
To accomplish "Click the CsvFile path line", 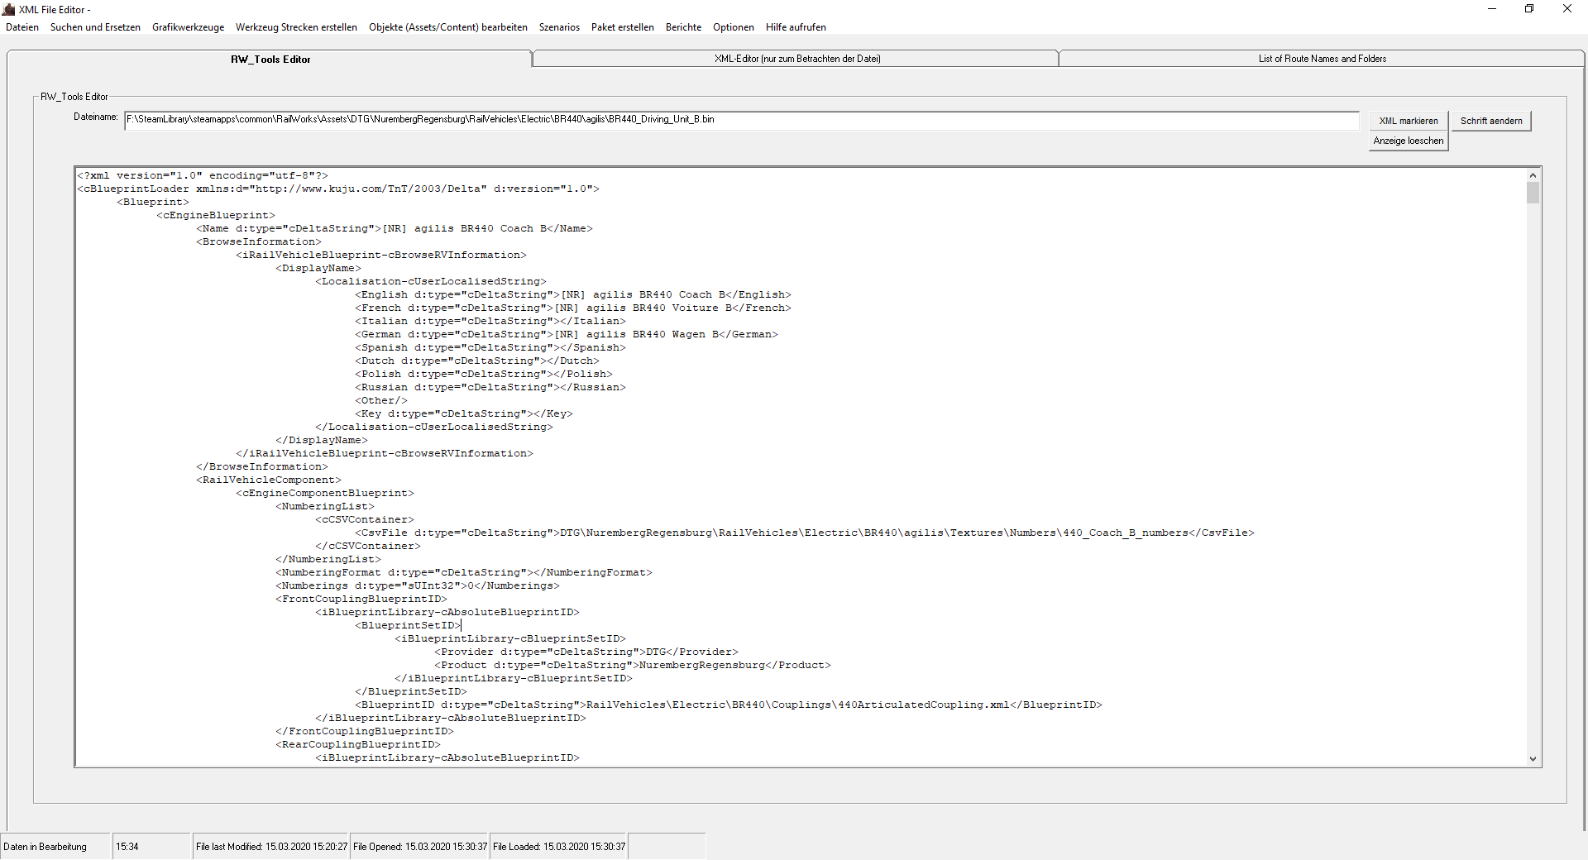I will click(x=805, y=533).
